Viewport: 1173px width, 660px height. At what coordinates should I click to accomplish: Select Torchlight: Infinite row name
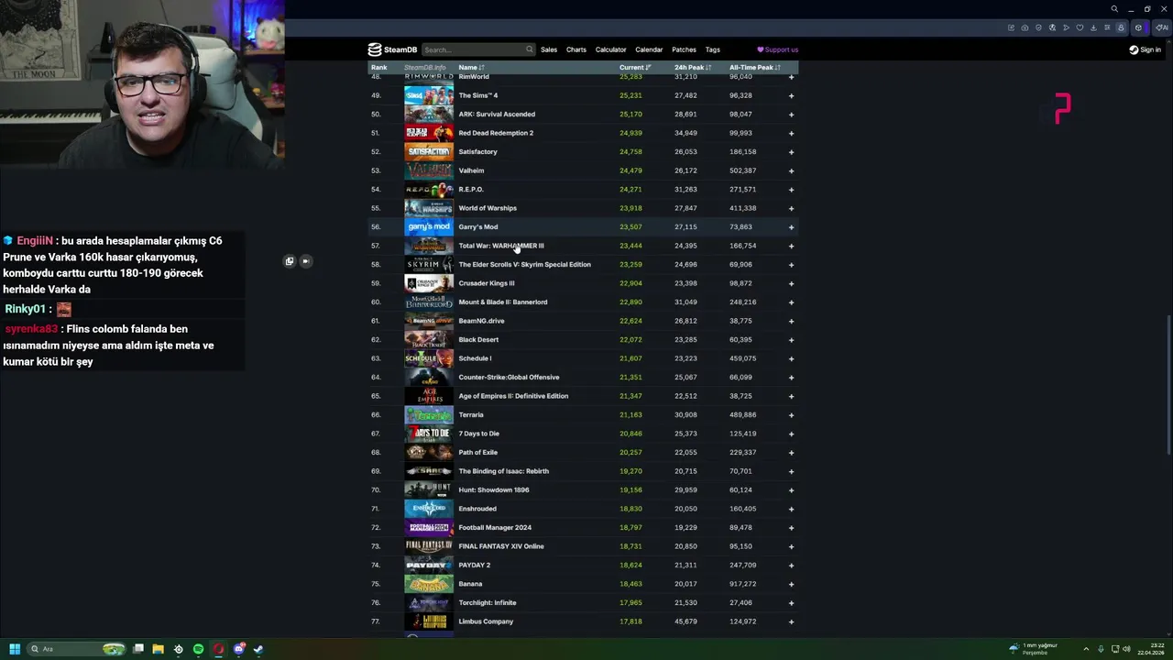(x=488, y=603)
